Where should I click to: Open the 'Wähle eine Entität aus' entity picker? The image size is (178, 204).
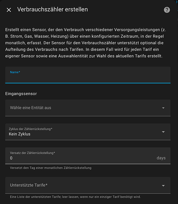coord(88,108)
